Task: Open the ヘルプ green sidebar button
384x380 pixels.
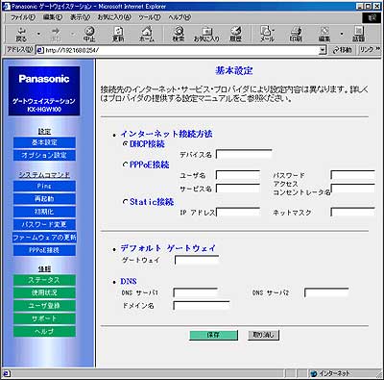Action: pyautogui.click(x=44, y=331)
